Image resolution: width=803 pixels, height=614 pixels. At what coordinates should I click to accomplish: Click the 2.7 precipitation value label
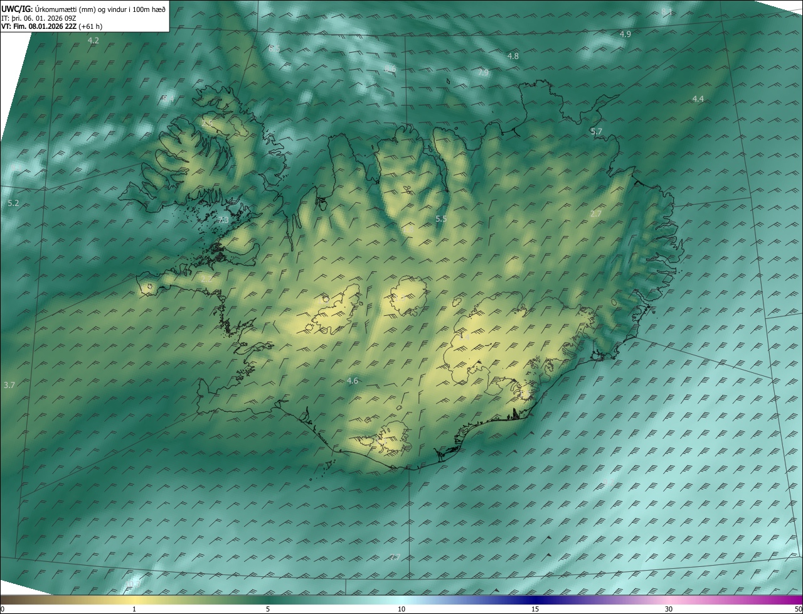pyautogui.click(x=596, y=213)
